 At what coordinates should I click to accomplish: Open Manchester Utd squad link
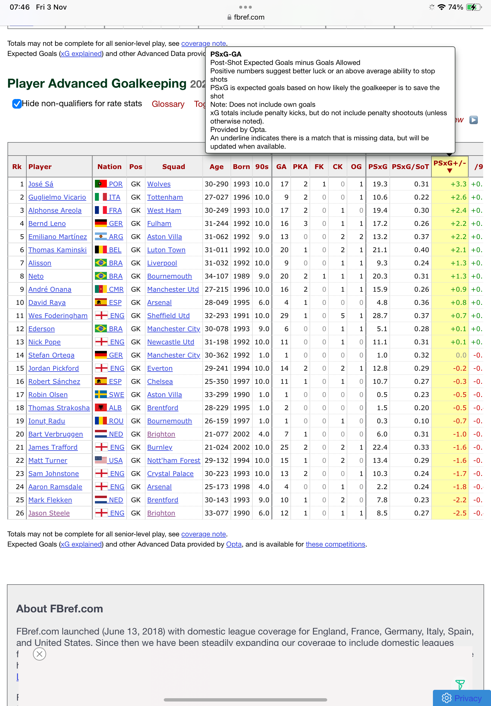173,290
